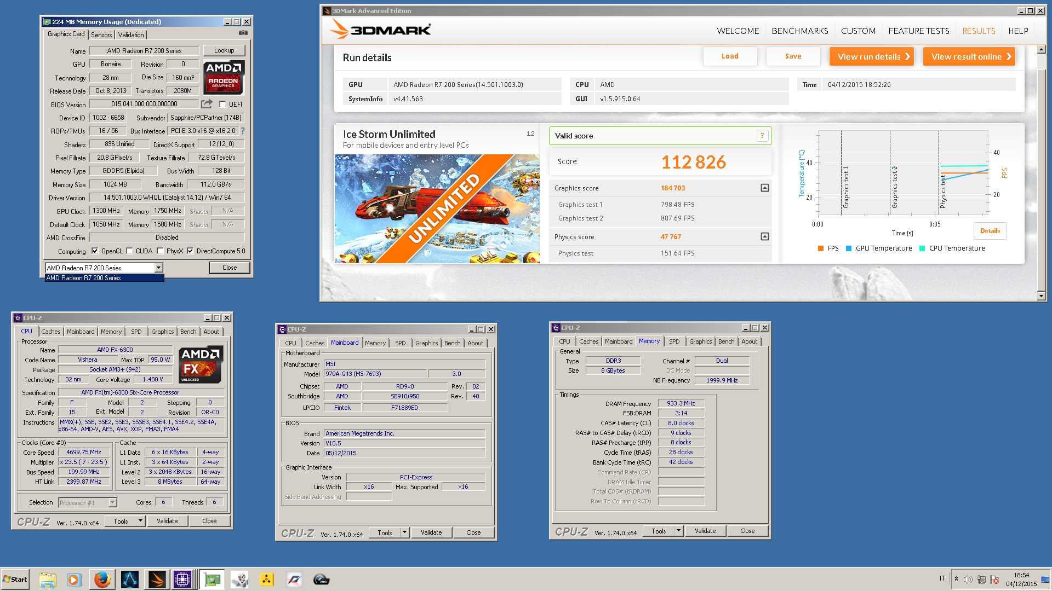This screenshot has width=1052, height=591.
Task: Click the GPU-Z screenshot camera icon
Action: pos(243,33)
